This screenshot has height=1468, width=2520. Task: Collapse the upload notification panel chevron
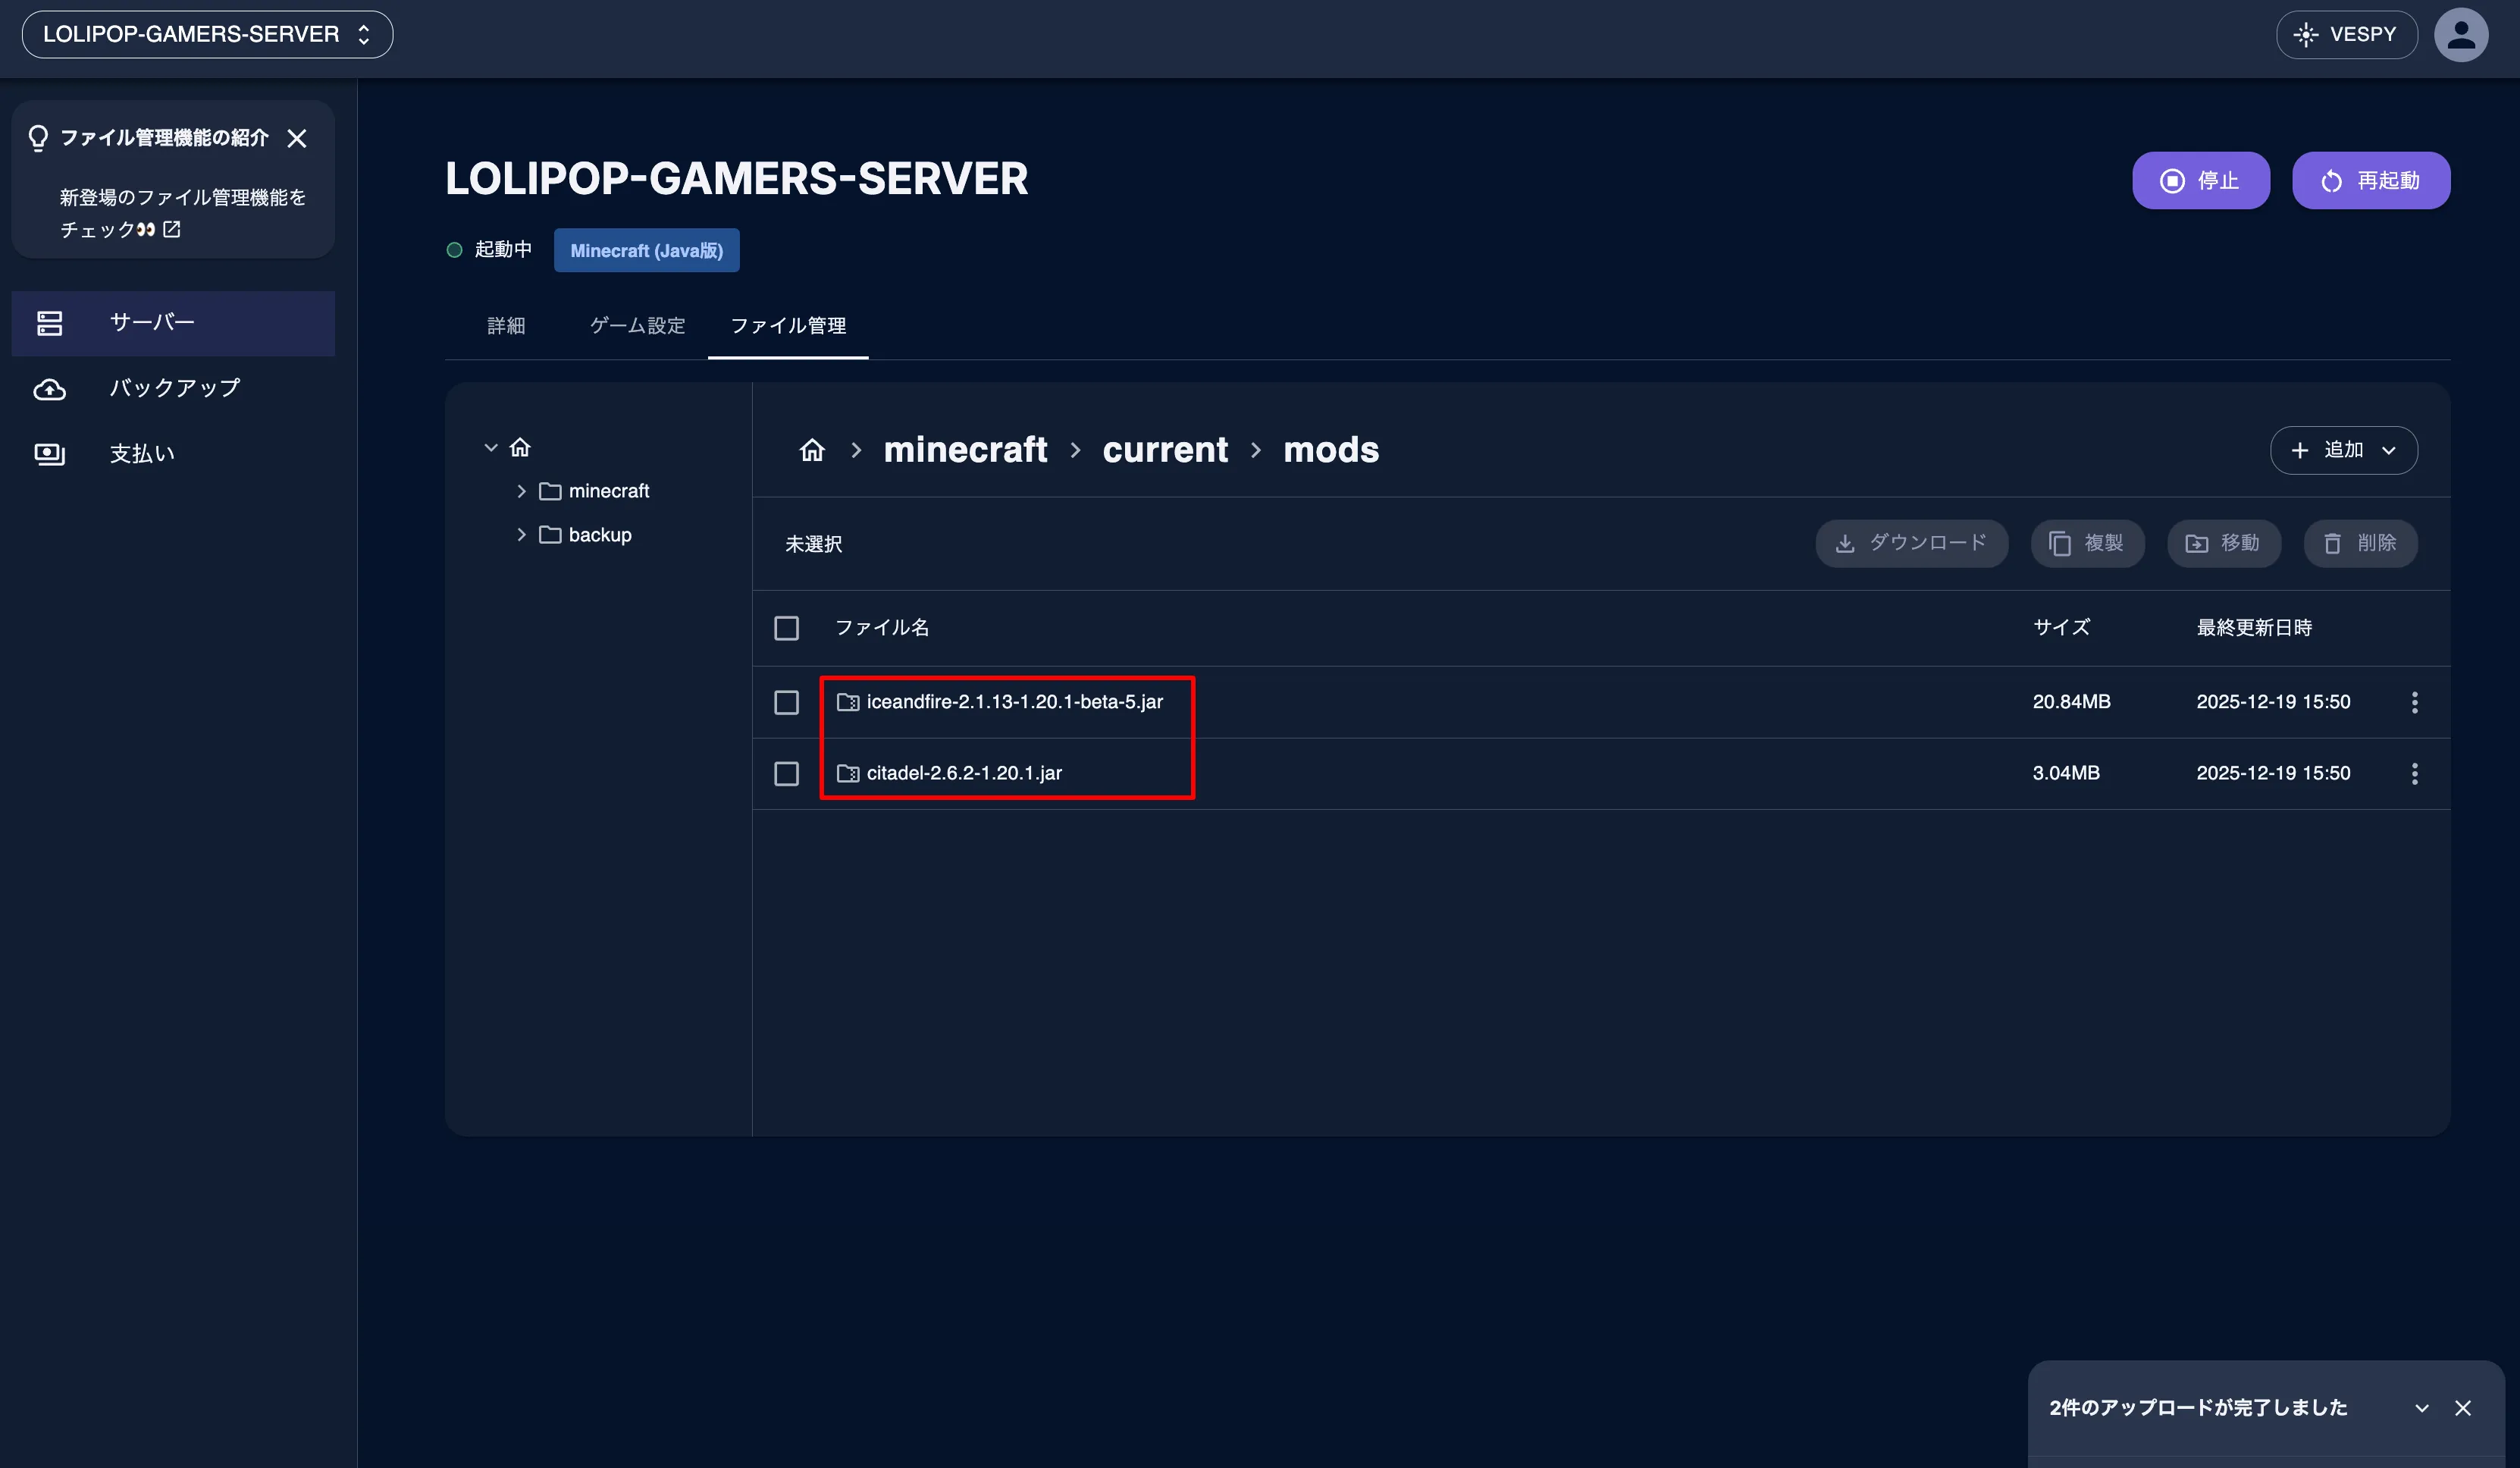pyautogui.click(x=2421, y=1408)
